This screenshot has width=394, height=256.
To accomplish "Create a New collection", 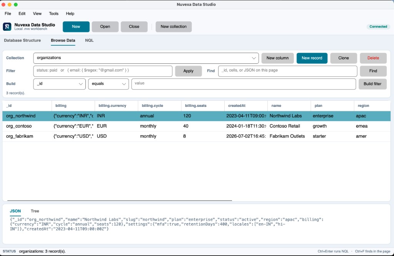I will [174, 27].
